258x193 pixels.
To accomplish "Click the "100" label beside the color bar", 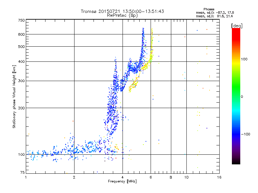I will pyautogui.click(x=244, y=59).
